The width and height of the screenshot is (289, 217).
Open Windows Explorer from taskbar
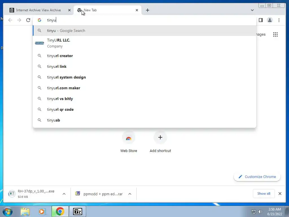(x=25, y=211)
